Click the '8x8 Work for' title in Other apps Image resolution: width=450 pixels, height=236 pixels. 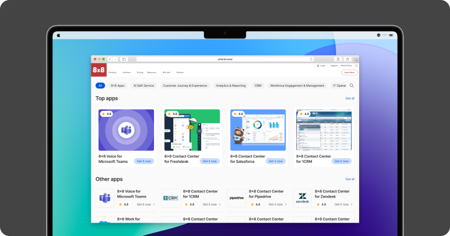point(129,219)
